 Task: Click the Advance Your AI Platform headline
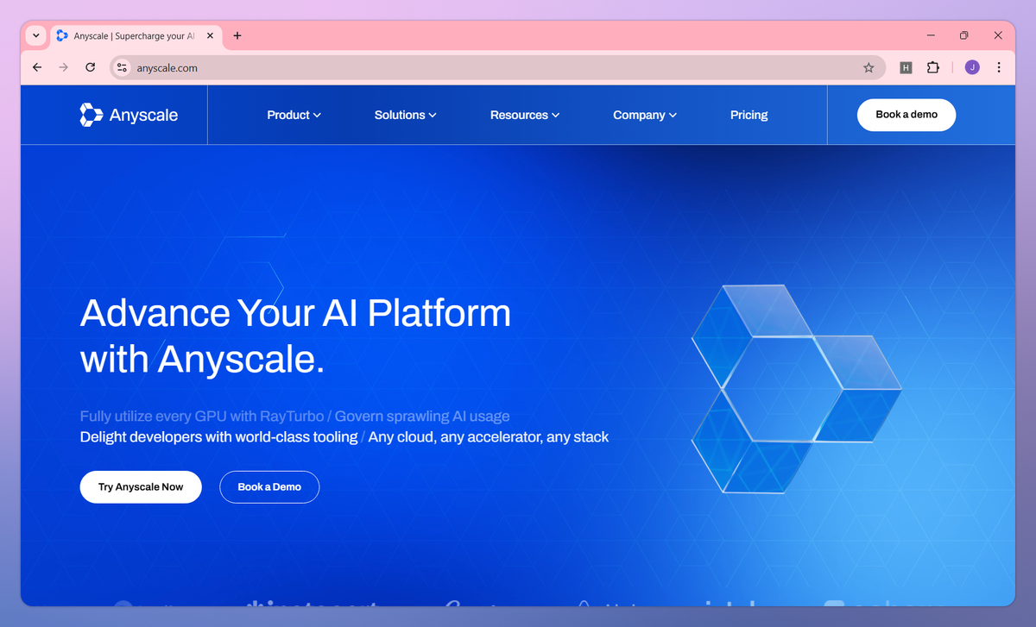coord(295,335)
